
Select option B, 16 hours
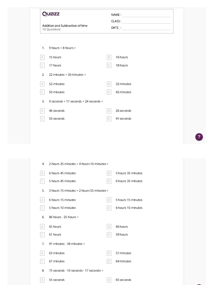pyautogui.click(x=109, y=57)
